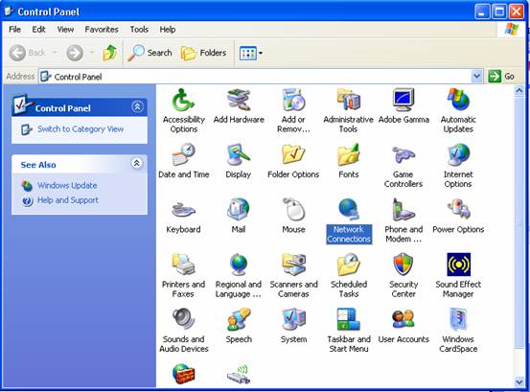
Task: Click the scrollbar down arrow
Action: click(519, 382)
